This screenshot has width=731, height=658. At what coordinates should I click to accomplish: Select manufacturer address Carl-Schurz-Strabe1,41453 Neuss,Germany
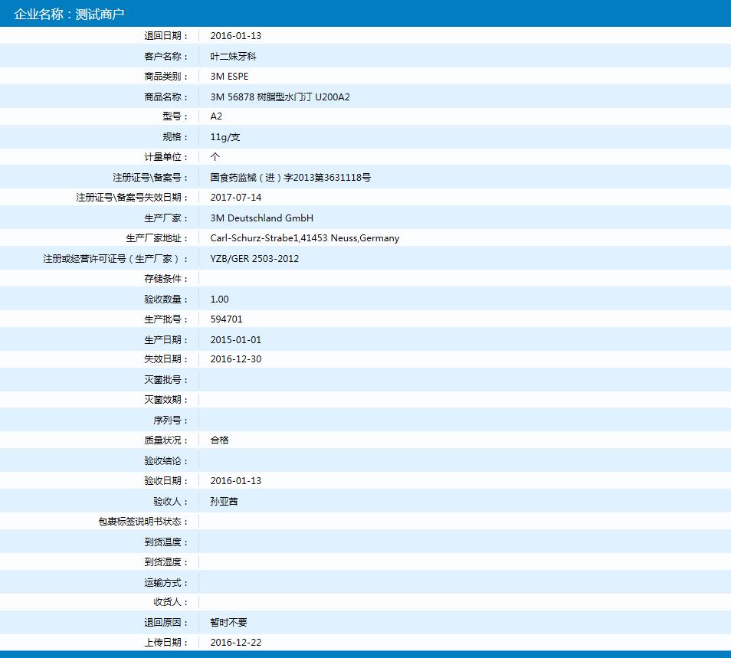click(x=304, y=238)
